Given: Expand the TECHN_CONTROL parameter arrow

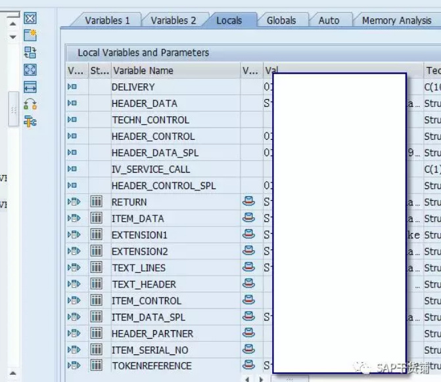Looking at the screenshot, I should tap(72, 119).
